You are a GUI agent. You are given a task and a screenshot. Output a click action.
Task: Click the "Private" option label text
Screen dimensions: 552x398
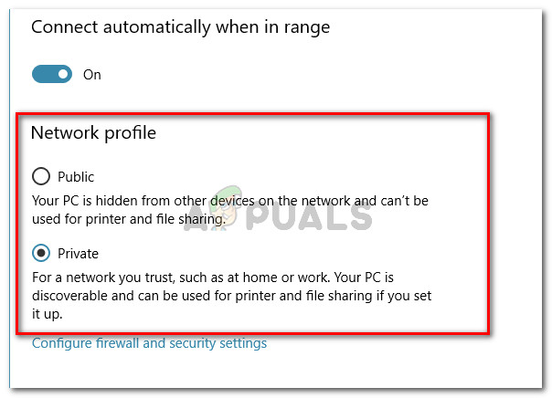click(x=78, y=254)
